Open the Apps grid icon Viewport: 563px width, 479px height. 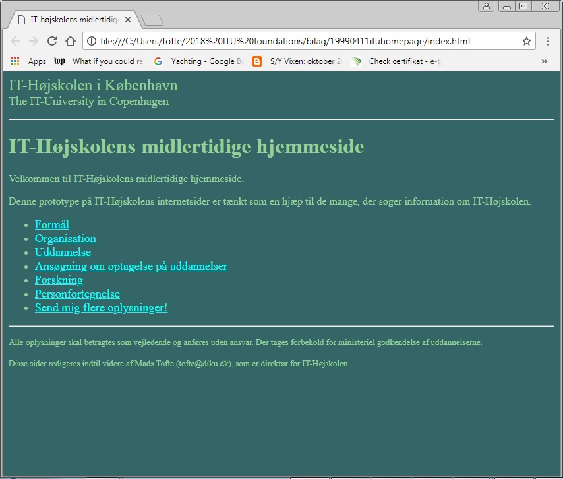click(14, 61)
